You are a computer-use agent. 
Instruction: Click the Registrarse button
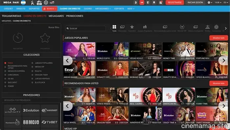pyautogui.click(x=175, y=3)
